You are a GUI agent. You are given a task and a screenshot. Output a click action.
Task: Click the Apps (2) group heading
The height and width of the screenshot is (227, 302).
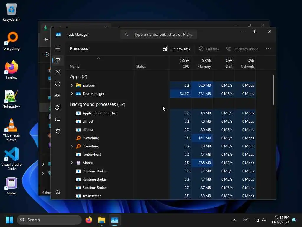click(78, 77)
